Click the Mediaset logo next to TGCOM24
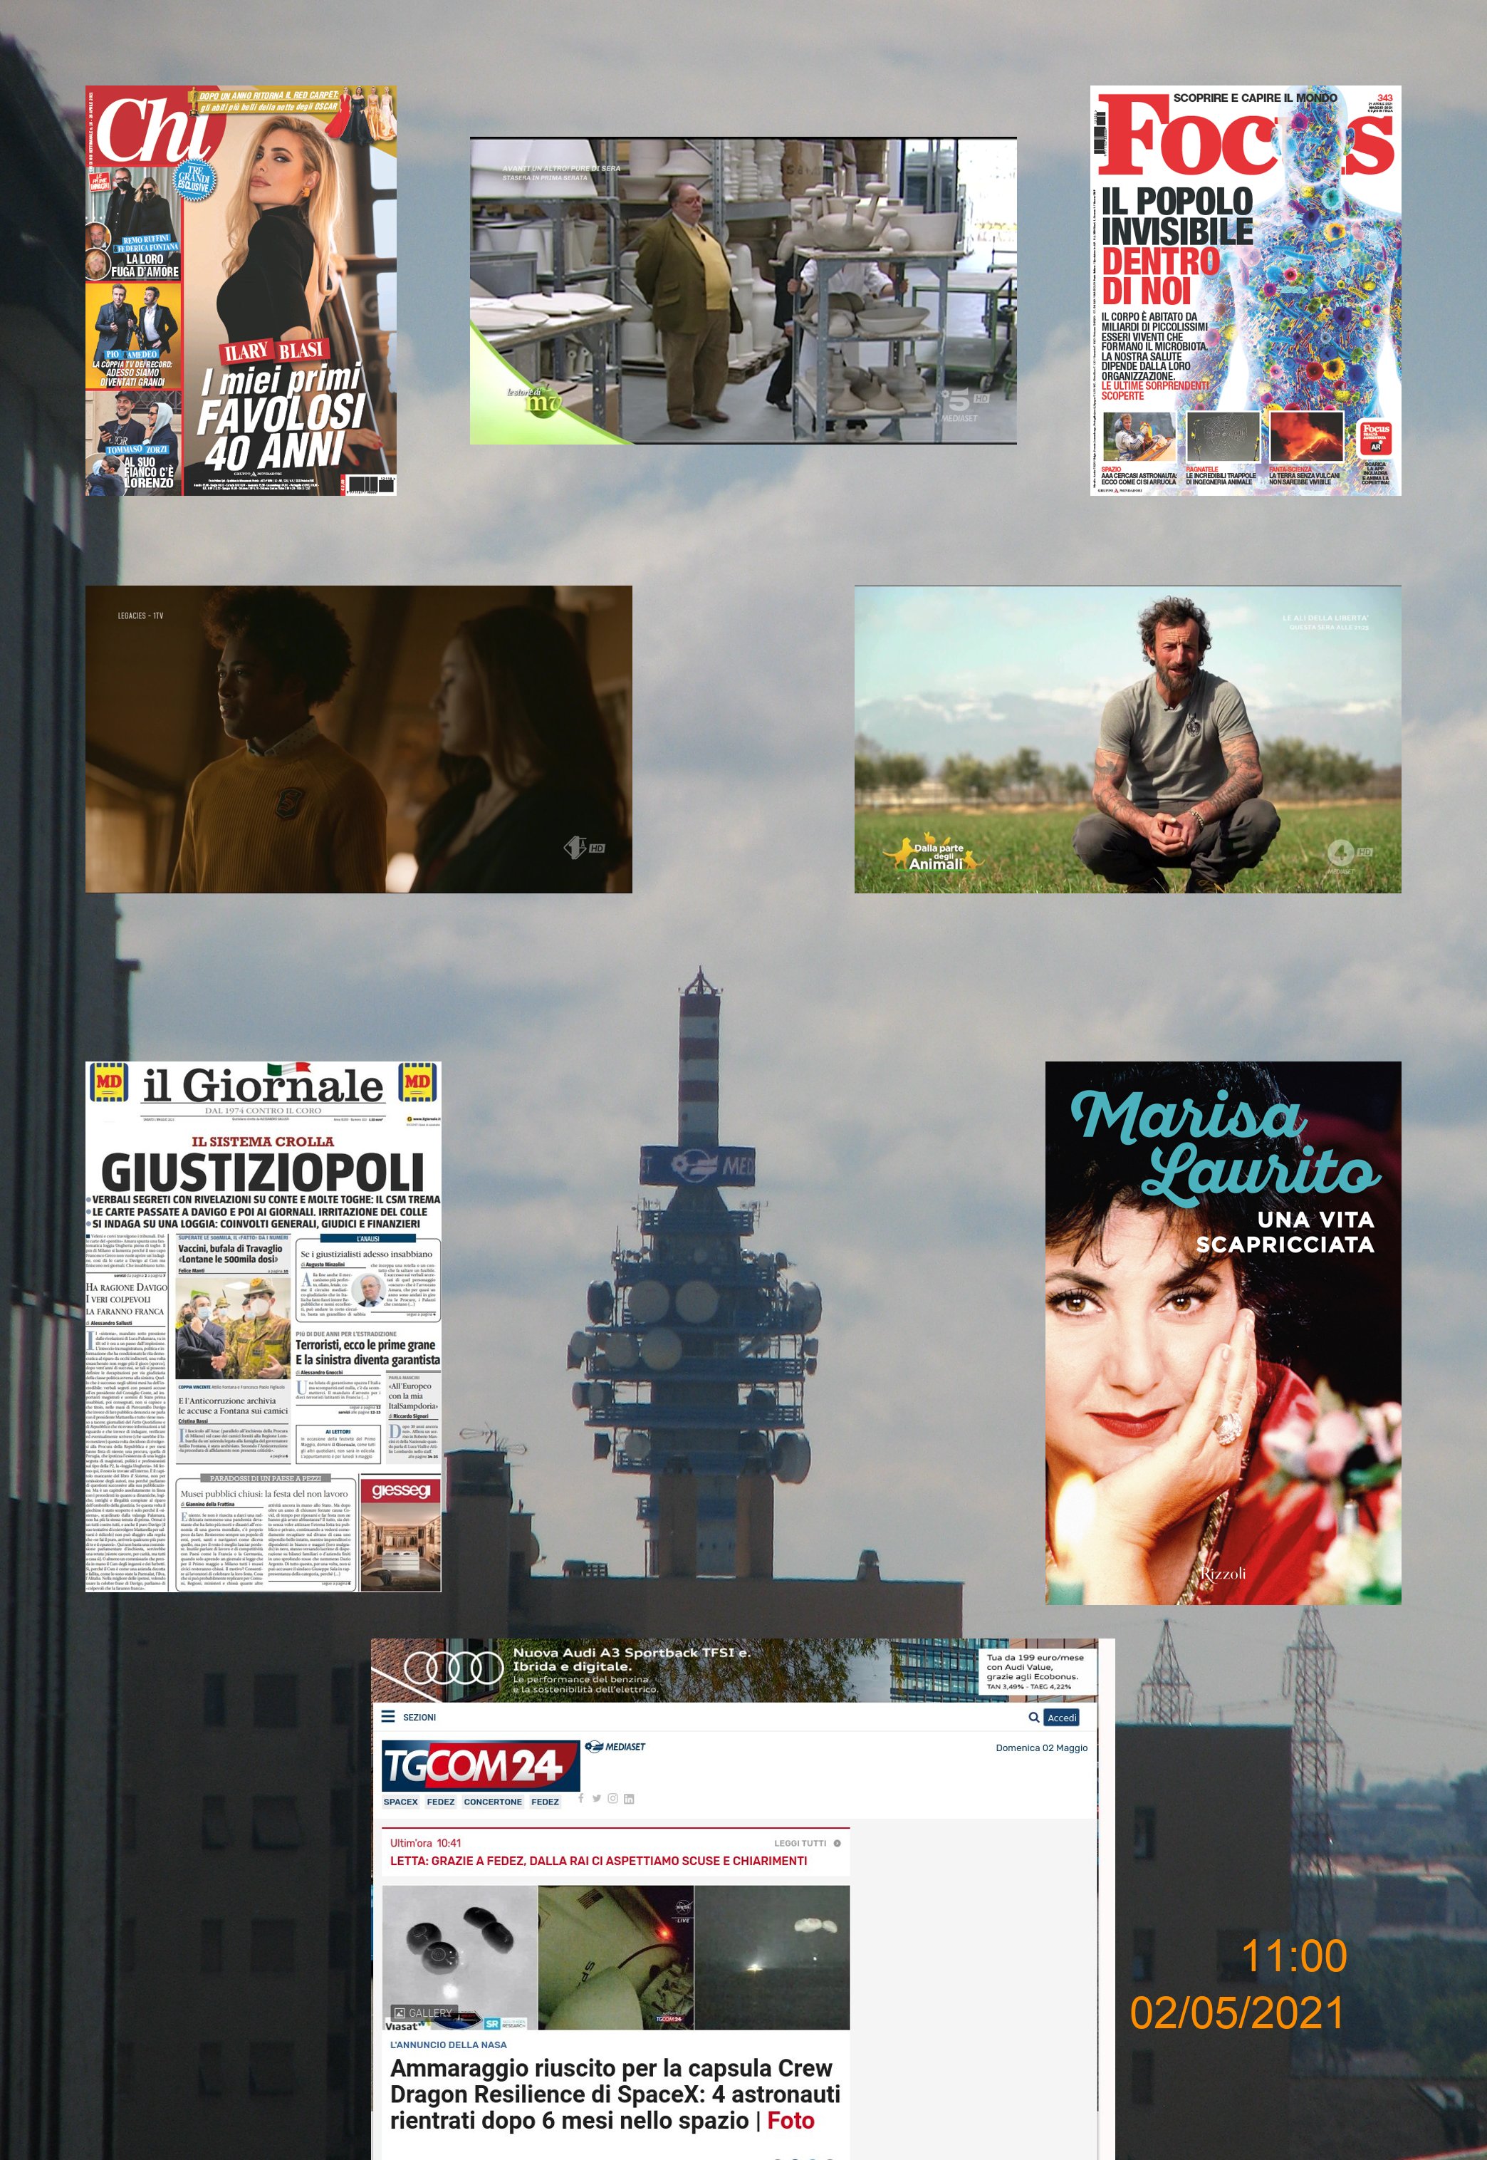Viewport: 1487px width, 2160px height. tap(615, 1746)
